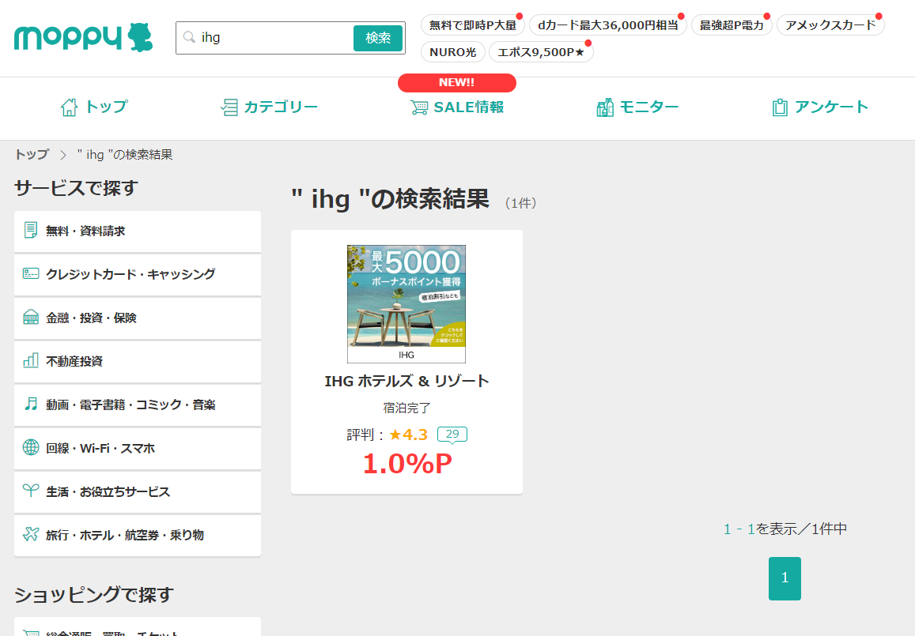915x636 pixels.
Task: Click the airplane icon in the sidebar
Action: (31, 534)
